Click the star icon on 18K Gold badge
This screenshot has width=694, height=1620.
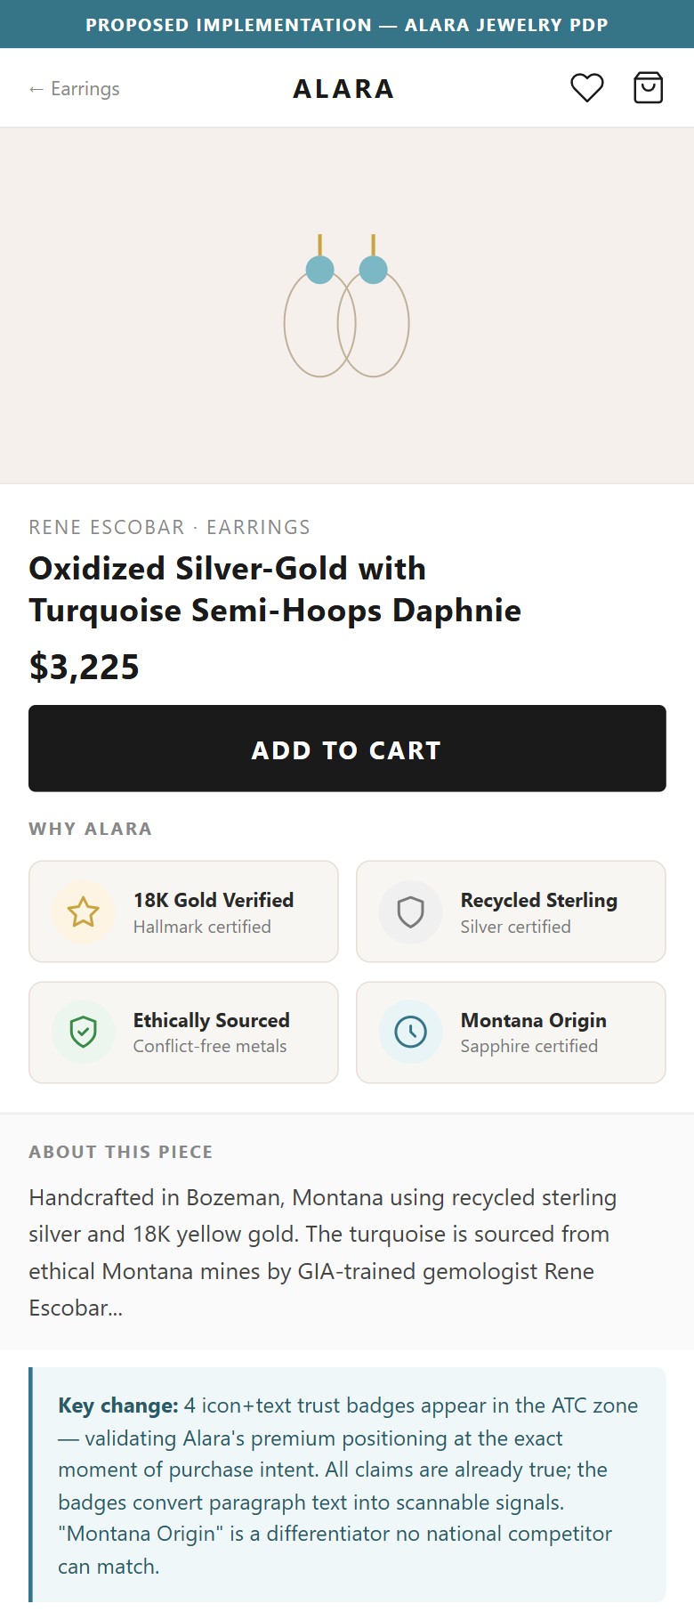84,911
